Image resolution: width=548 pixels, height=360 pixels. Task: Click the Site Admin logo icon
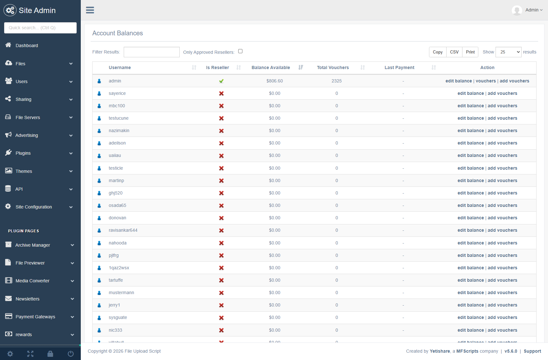point(10,11)
